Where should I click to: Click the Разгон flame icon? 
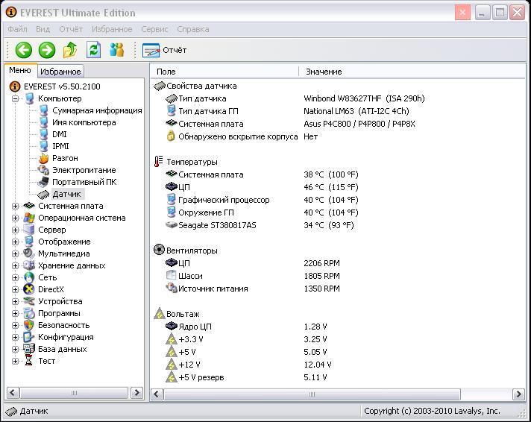pyautogui.click(x=43, y=158)
